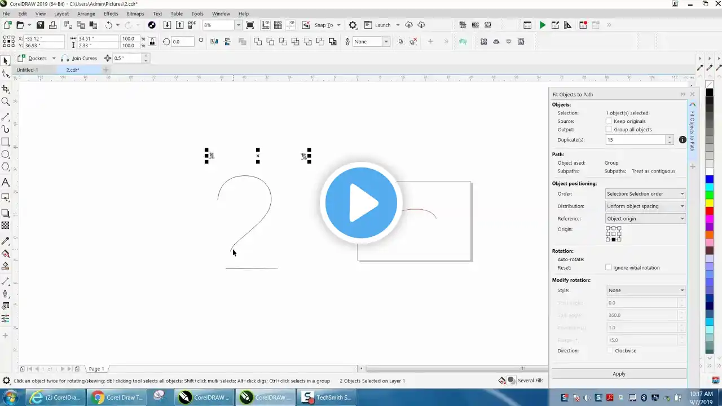Open the Distribution dropdown
The height and width of the screenshot is (406, 722).
(645, 206)
